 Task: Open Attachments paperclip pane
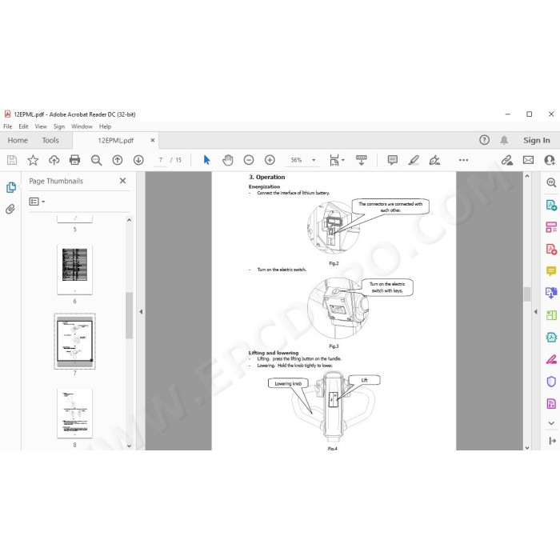[x=10, y=209]
